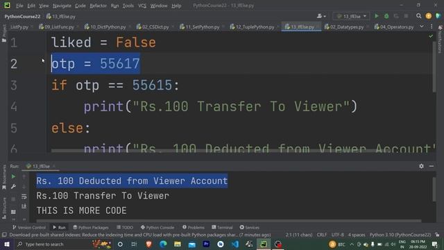Open Python Console tool window
The height and width of the screenshot is (250, 444).
coord(157,227)
